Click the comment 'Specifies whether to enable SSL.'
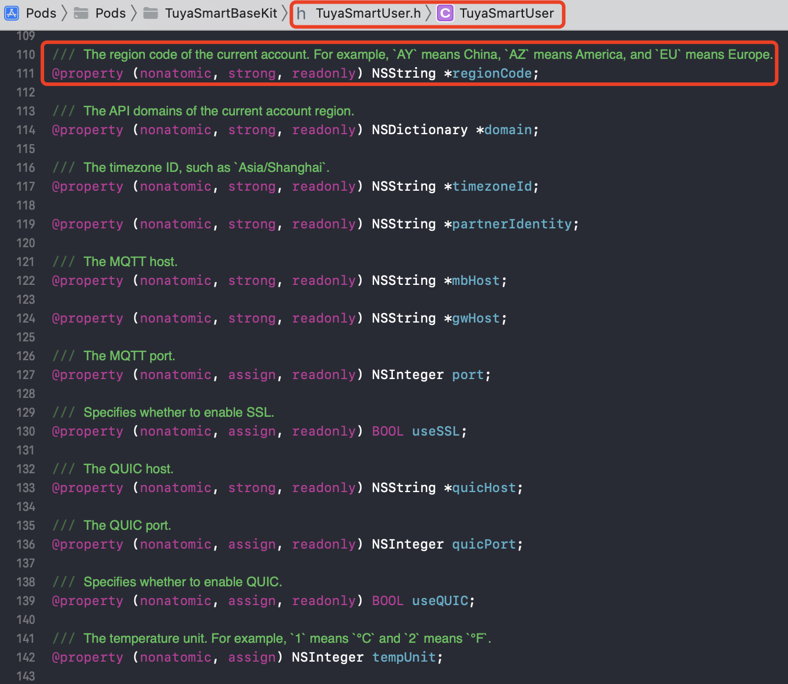This screenshot has width=788, height=684. (x=178, y=412)
